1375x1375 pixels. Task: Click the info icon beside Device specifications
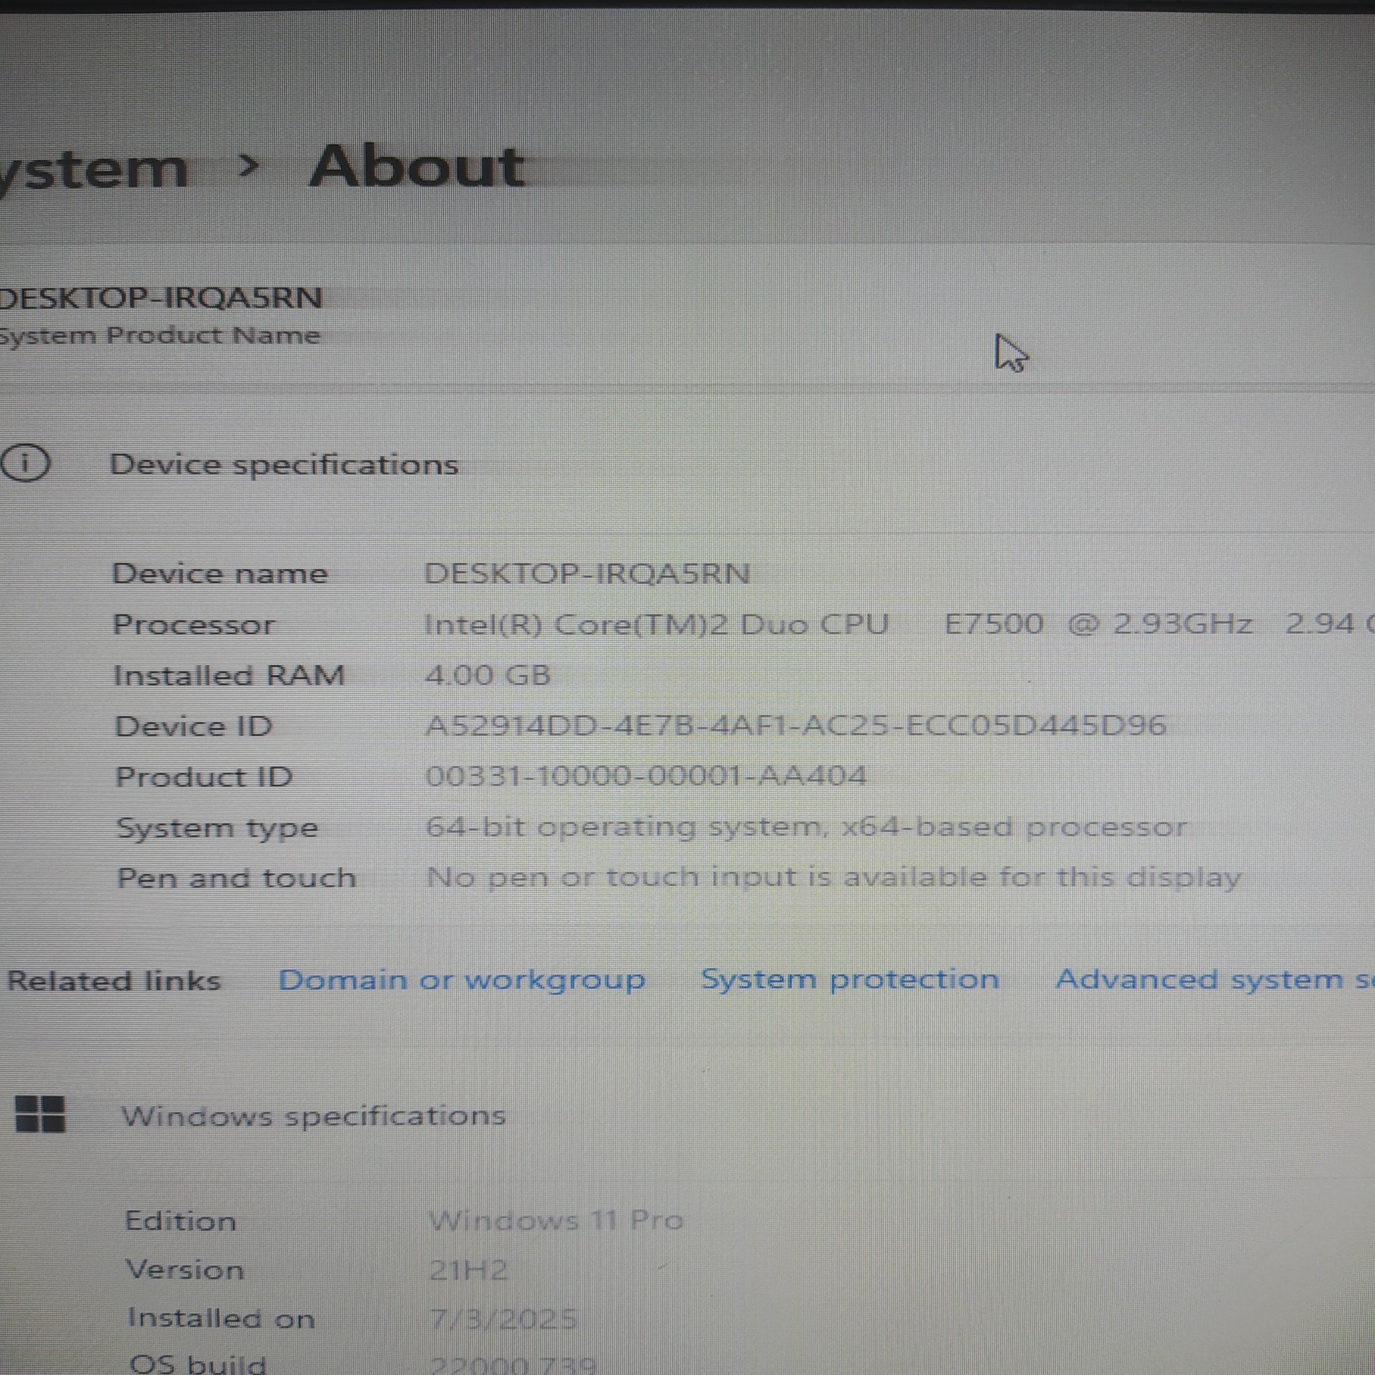point(25,464)
